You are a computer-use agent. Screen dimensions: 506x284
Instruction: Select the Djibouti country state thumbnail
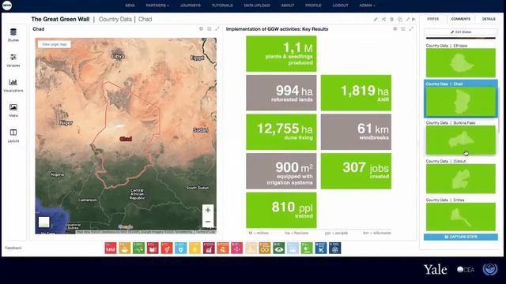click(x=461, y=179)
